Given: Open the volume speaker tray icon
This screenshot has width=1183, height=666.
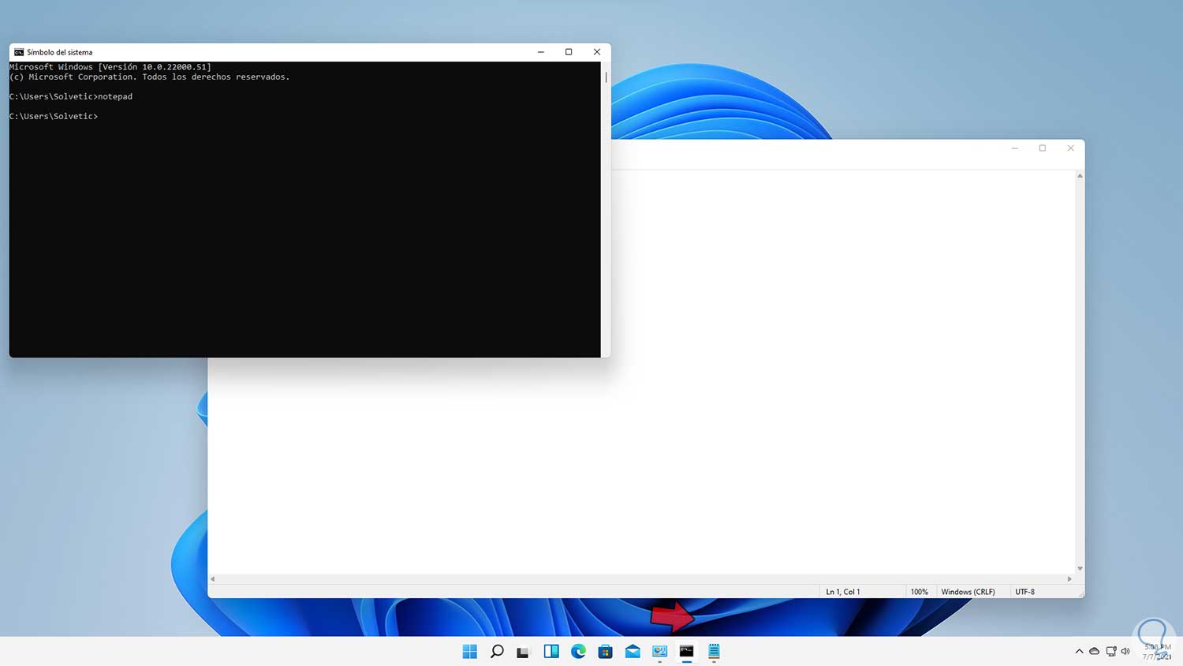Looking at the screenshot, I should point(1125,651).
